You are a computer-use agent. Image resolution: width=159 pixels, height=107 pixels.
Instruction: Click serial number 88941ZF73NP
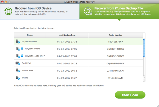[116, 42]
